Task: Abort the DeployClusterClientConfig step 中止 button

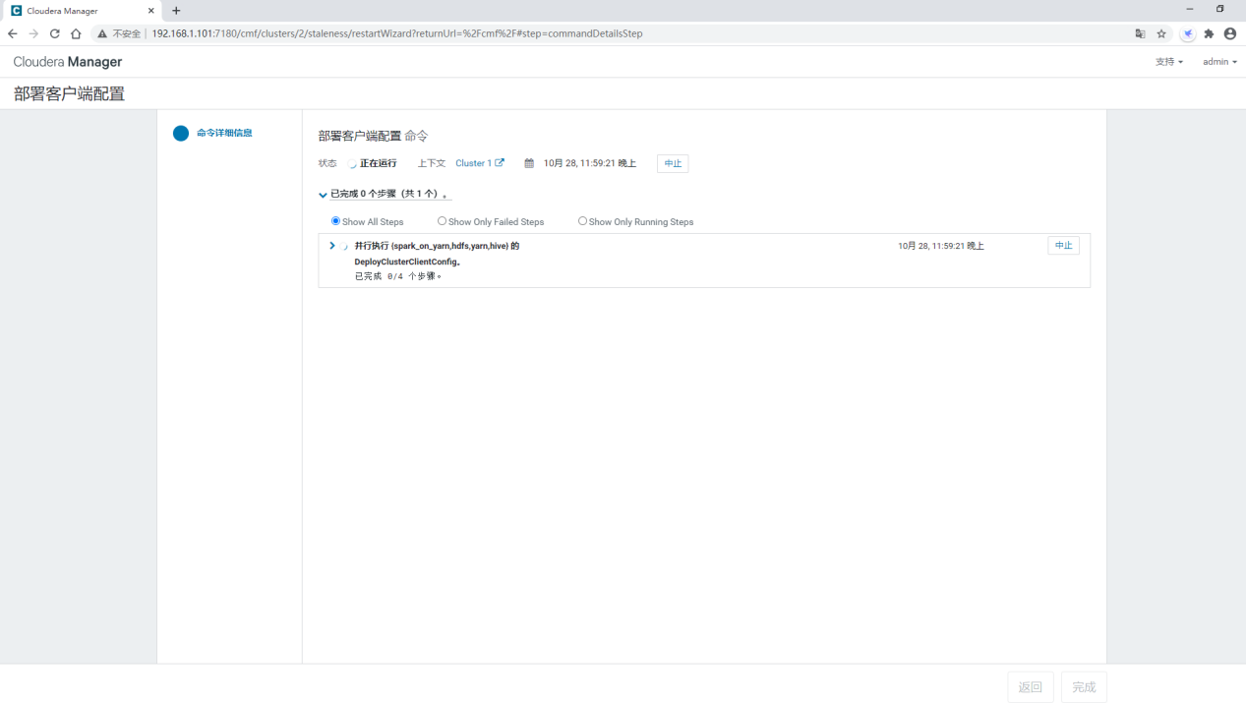Action: (1063, 246)
